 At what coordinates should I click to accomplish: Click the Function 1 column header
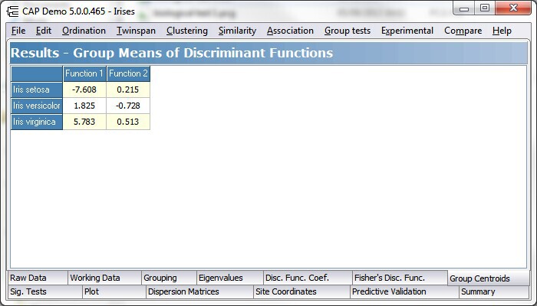84,73
